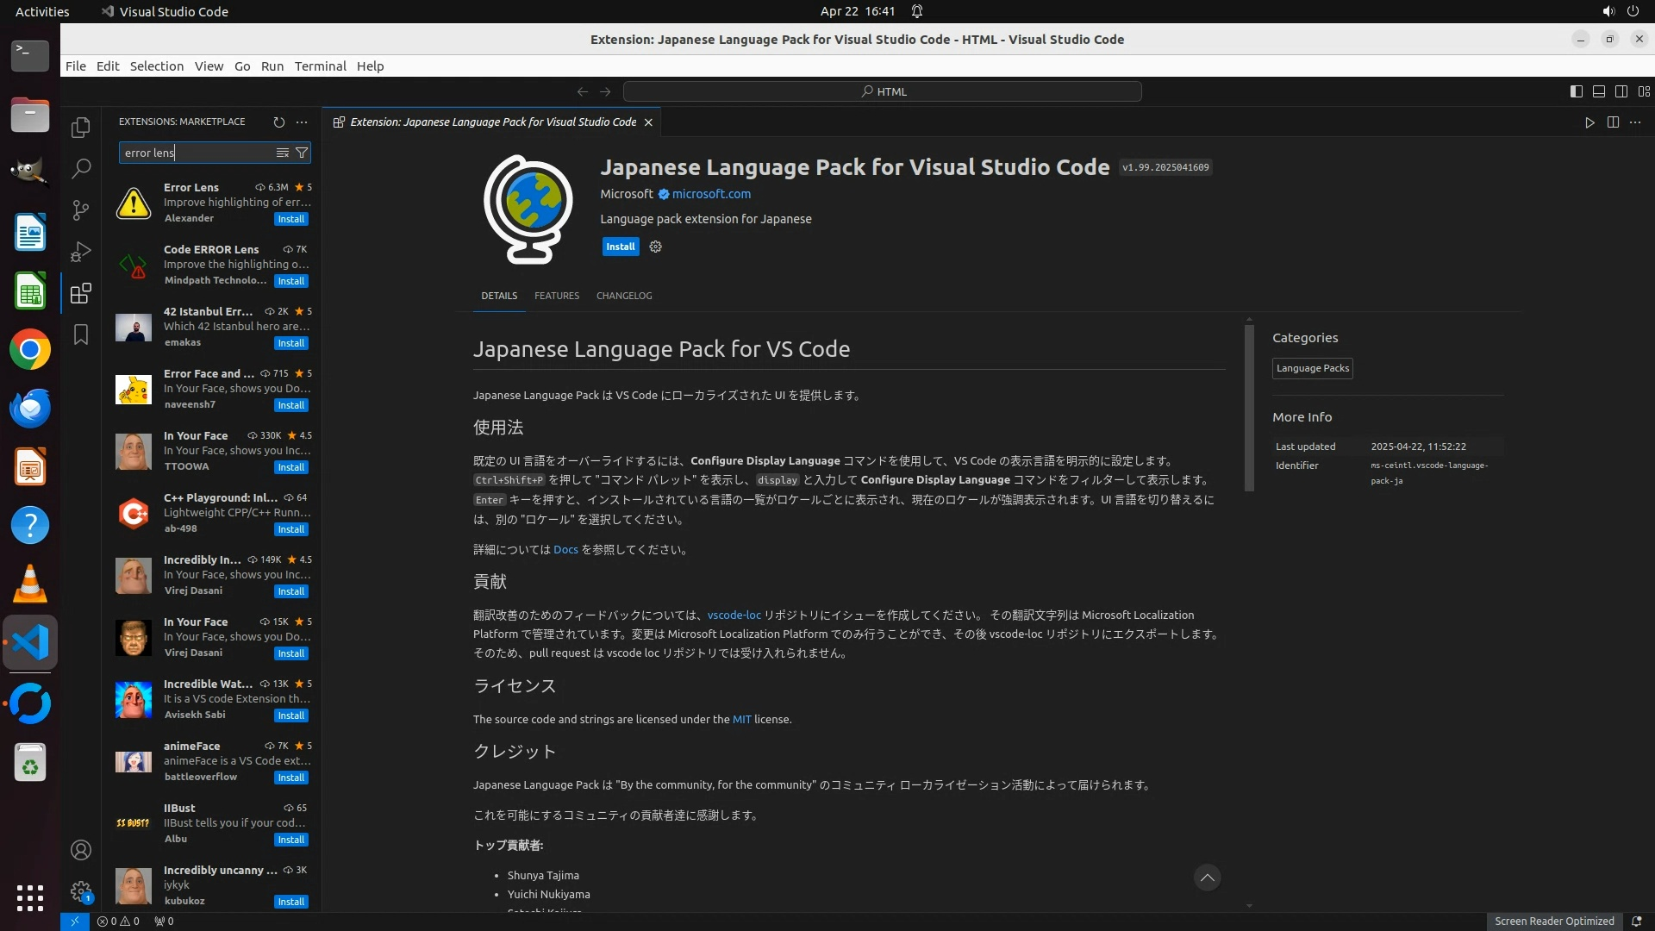Expand the Views and More Actions ellipsis
The height and width of the screenshot is (931, 1655).
click(301, 122)
